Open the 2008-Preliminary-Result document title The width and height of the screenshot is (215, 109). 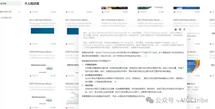41,52
